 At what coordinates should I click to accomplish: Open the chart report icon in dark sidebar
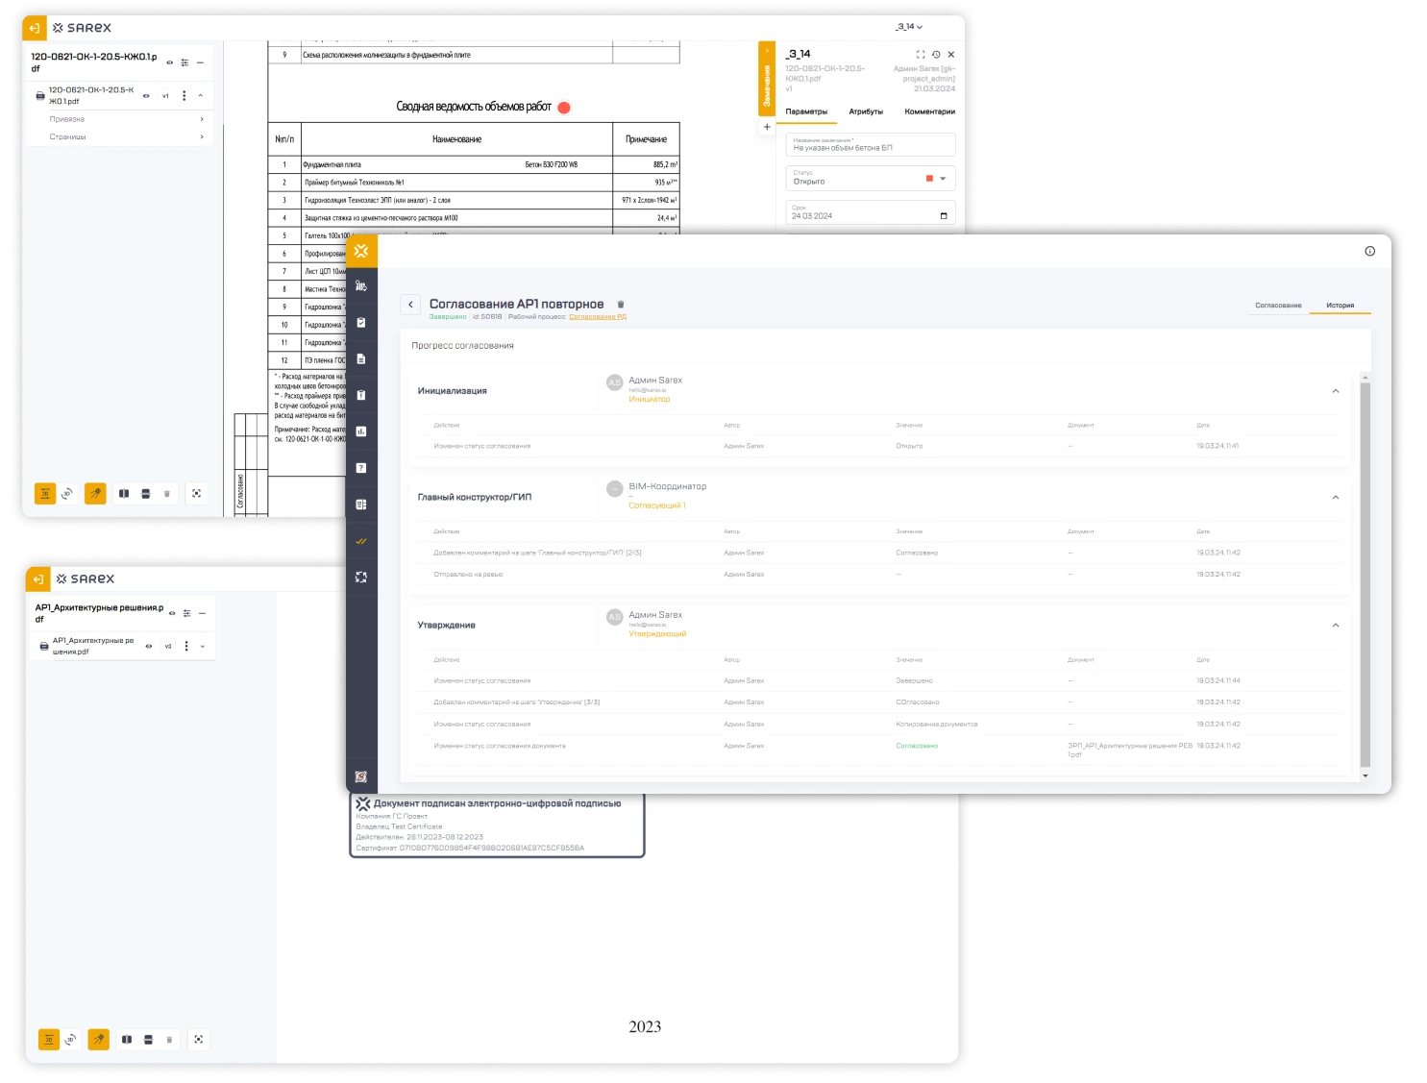tap(361, 431)
